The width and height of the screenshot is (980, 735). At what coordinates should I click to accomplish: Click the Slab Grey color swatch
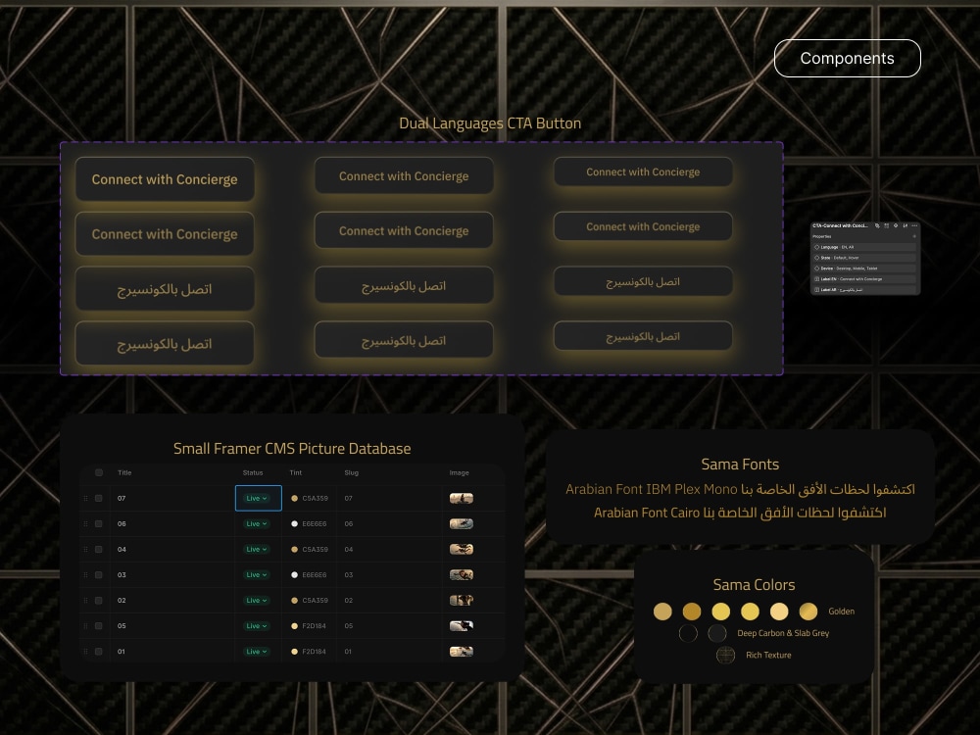(717, 633)
